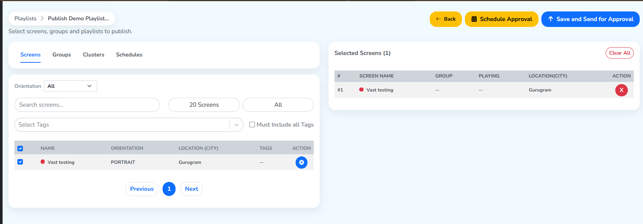
Task: Click the SCREEN NAME column header
Action: coord(377,76)
